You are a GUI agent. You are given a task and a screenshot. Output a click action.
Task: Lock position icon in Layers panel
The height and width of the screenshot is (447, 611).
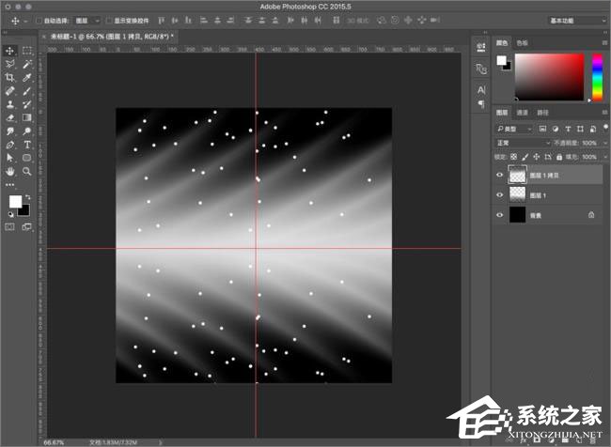[x=536, y=157]
